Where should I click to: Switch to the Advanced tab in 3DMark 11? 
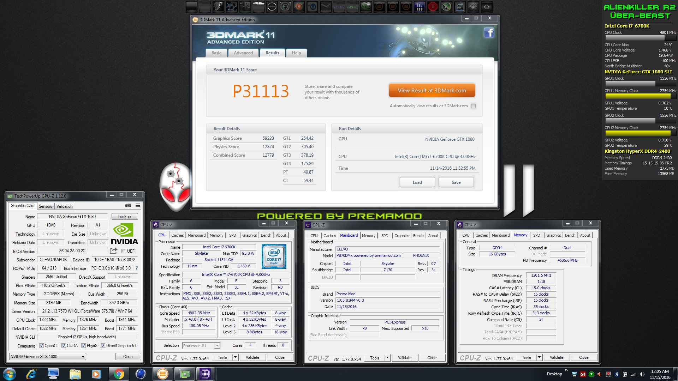point(243,53)
